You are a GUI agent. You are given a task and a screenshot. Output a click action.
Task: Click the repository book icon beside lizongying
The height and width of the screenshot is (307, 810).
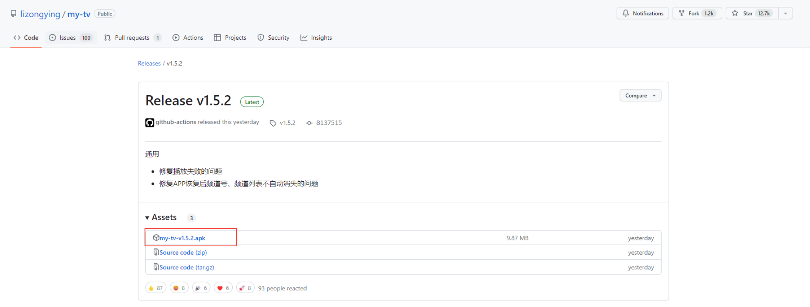coord(14,14)
